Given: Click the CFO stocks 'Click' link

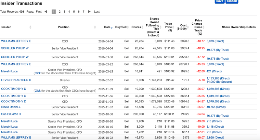Looking at the screenshot, I should (38, 73).
